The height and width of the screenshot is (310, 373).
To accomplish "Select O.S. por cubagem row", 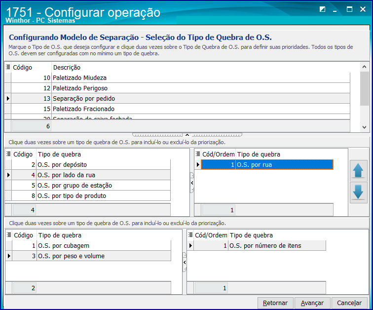I will [x=92, y=245].
